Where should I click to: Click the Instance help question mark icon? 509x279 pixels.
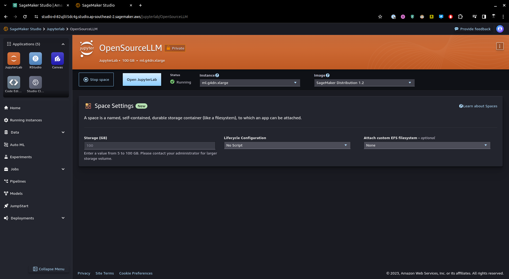point(217,76)
